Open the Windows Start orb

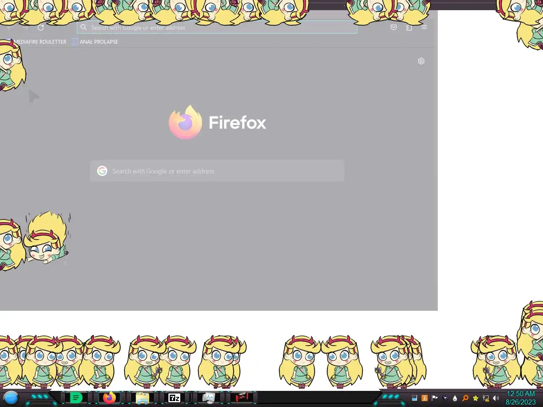point(11,398)
